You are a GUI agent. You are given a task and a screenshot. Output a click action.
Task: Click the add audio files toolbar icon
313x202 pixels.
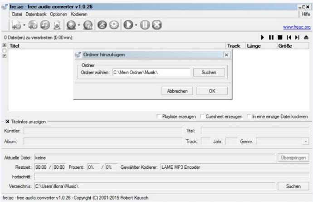[16, 25]
